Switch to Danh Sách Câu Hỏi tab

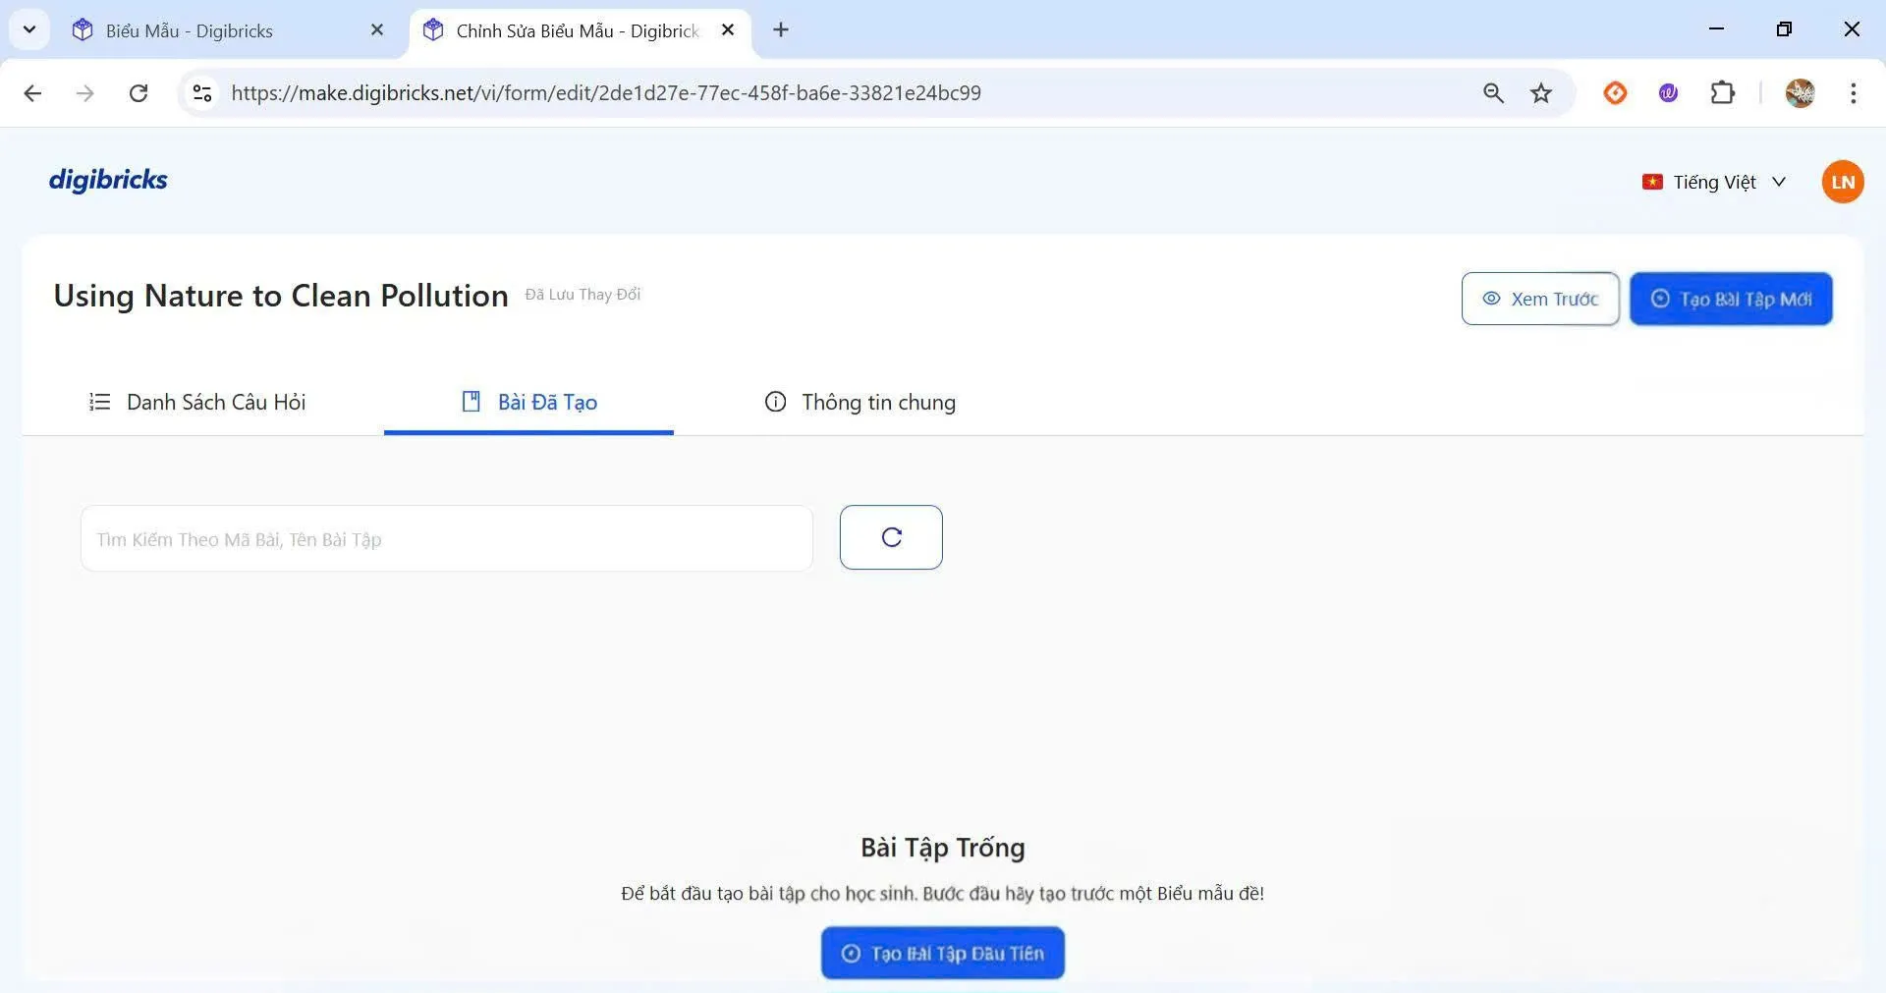tap(197, 402)
